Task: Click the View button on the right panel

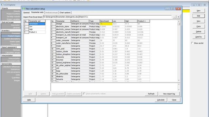Action: (199, 21)
